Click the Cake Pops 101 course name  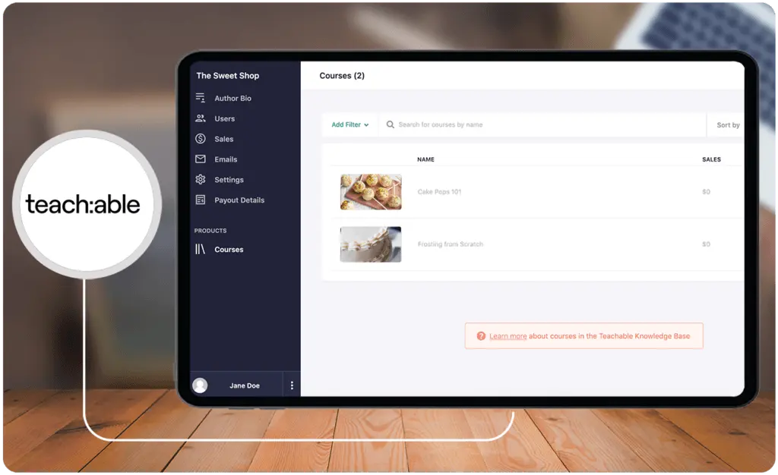click(439, 192)
